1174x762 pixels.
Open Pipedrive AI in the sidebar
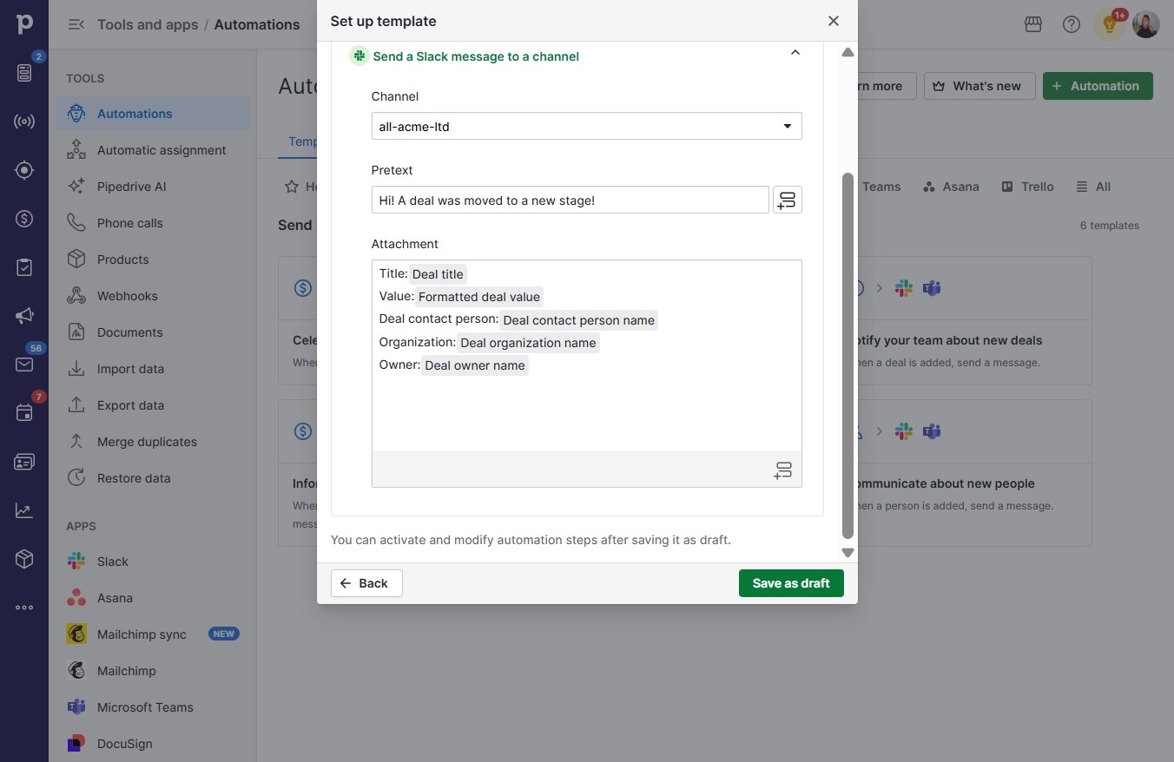point(153,187)
